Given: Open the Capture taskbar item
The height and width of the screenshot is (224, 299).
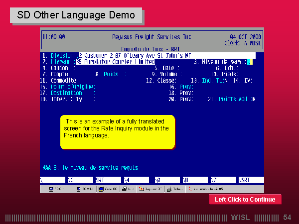Looking at the screenshot, I should click(x=151, y=189).
